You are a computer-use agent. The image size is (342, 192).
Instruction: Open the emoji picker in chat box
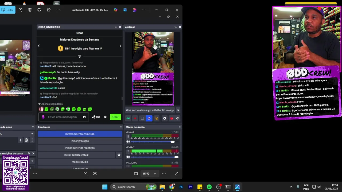[84, 117]
